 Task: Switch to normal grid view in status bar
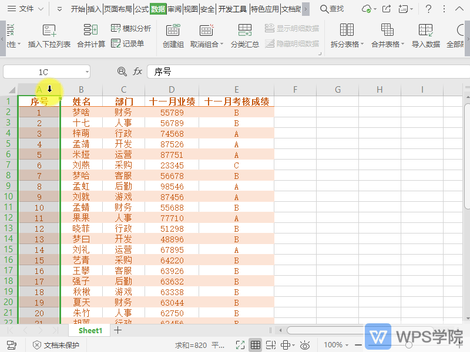256,345
